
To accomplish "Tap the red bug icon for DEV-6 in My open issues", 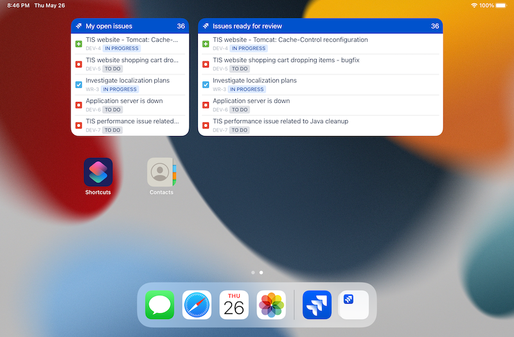I will [x=78, y=105].
